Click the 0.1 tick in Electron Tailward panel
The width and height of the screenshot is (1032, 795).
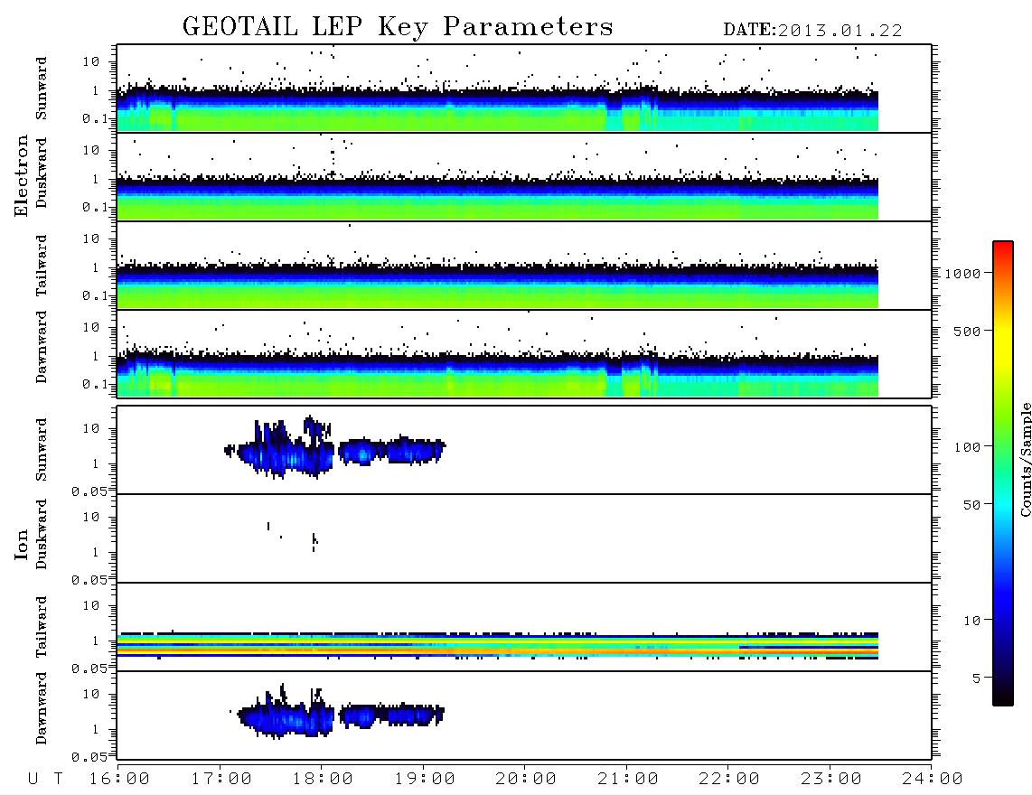[96, 295]
